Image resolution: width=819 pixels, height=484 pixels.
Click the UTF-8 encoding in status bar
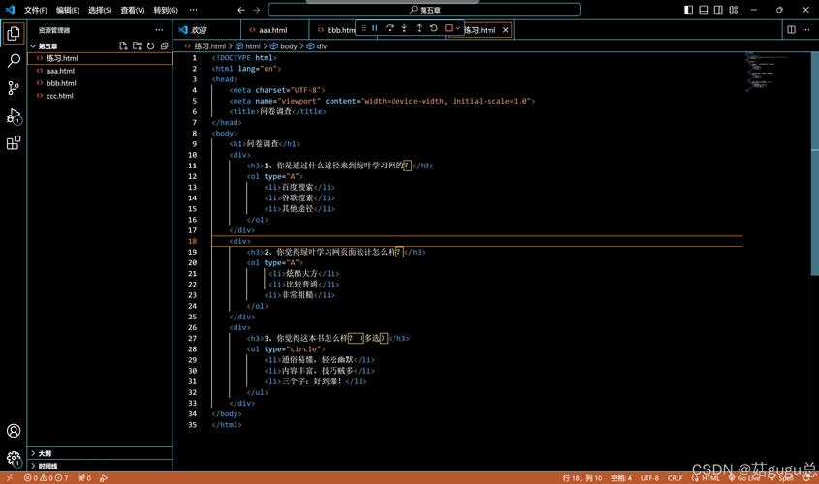(649, 478)
